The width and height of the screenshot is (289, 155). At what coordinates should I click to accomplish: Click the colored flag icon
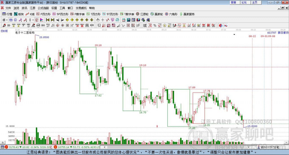coord(42,20)
